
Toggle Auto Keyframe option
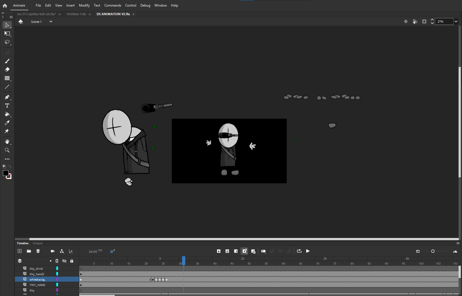coord(244,251)
